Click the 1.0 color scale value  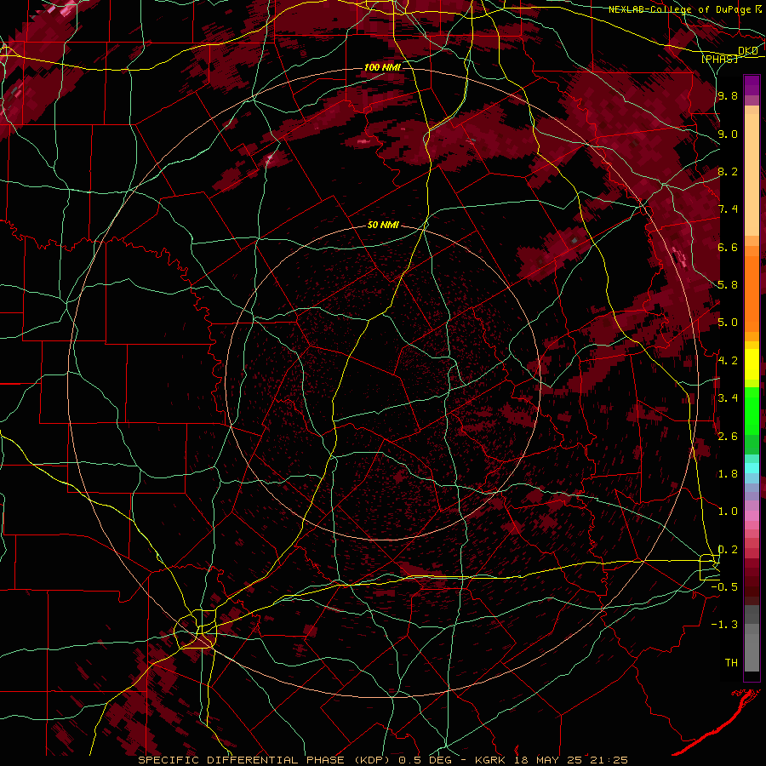tap(728, 512)
